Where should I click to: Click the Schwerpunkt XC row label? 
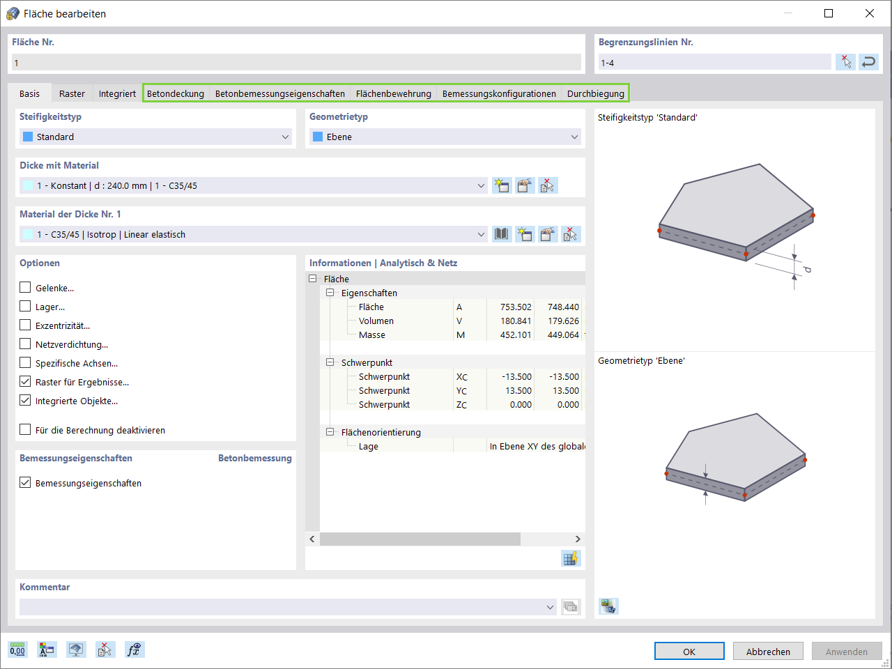(x=384, y=376)
